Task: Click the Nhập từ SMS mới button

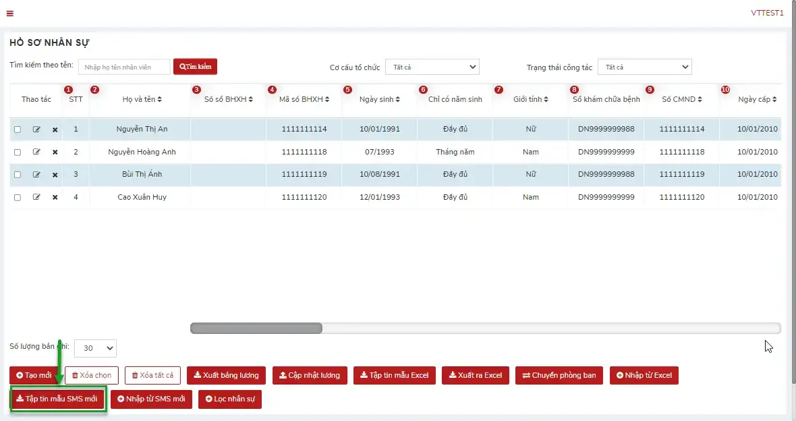Action: point(151,399)
